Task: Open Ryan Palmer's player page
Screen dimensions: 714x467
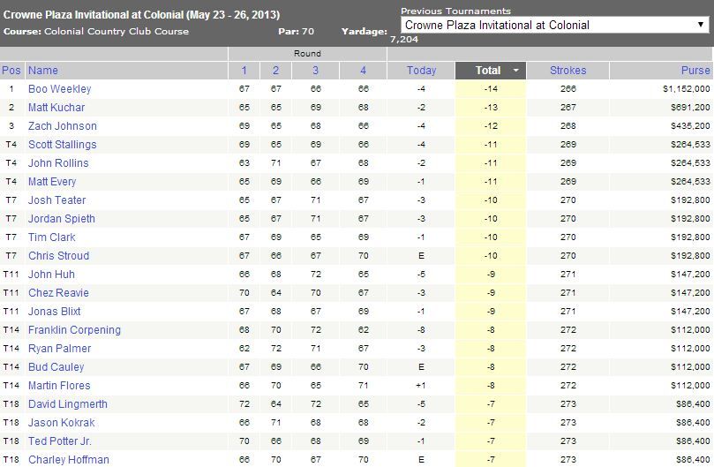Action: pyautogui.click(x=60, y=349)
